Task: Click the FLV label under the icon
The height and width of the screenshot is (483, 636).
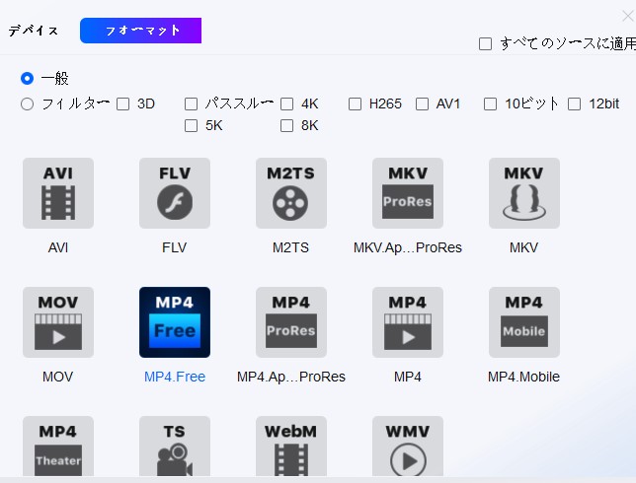Action: (x=175, y=247)
